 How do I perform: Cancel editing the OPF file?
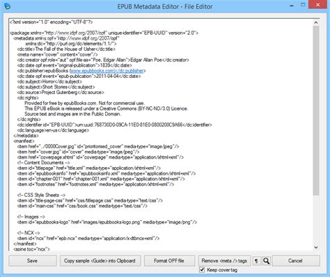[x=295, y=261]
